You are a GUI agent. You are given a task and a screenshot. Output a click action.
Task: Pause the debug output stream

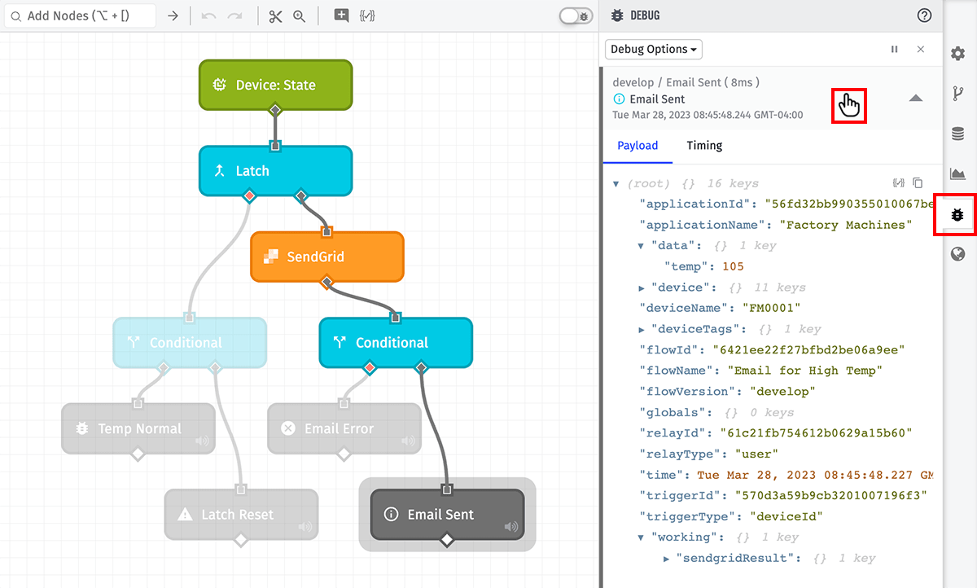(x=895, y=49)
